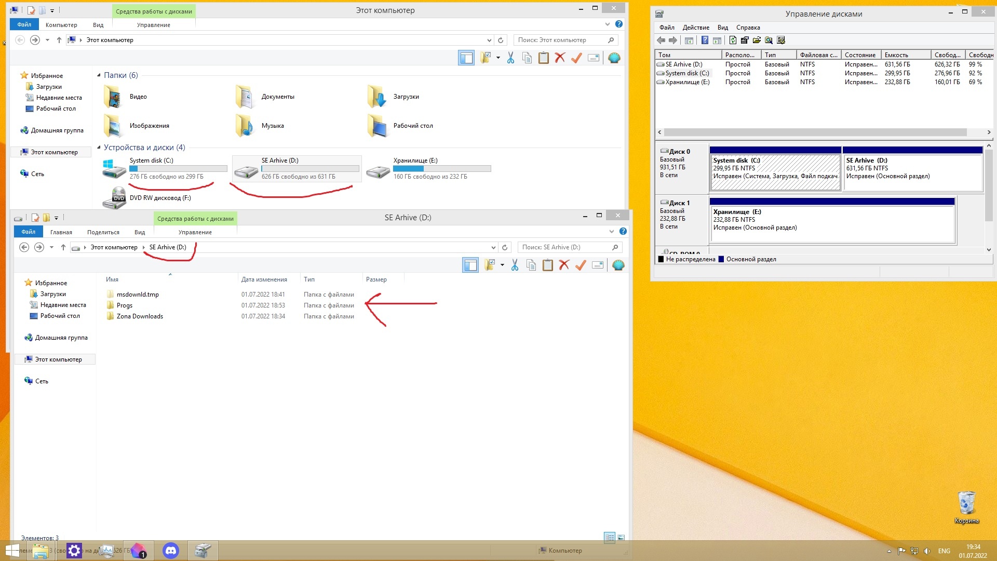This screenshot has height=561, width=997.
Task: Open the Поделиться ribbon tab
Action: click(x=103, y=232)
